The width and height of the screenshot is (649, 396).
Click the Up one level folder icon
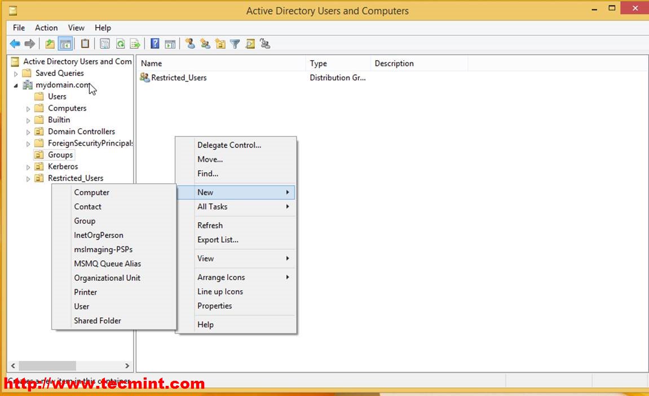pos(50,44)
